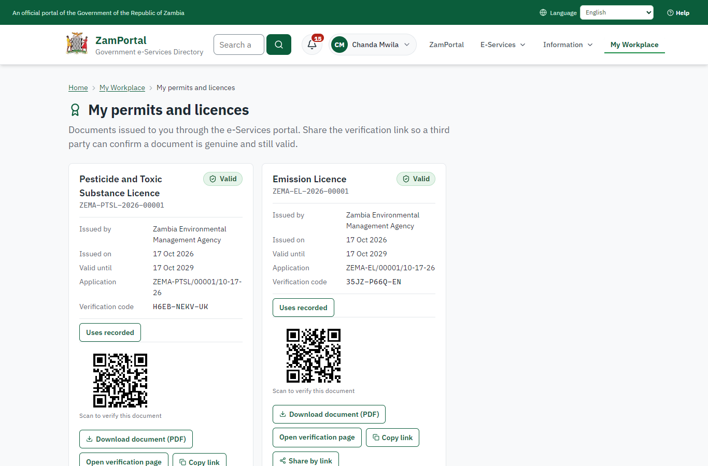Click the ribbon icon beside page heading
The height and width of the screenshot is (466, 708).
[x=75, y=110]
